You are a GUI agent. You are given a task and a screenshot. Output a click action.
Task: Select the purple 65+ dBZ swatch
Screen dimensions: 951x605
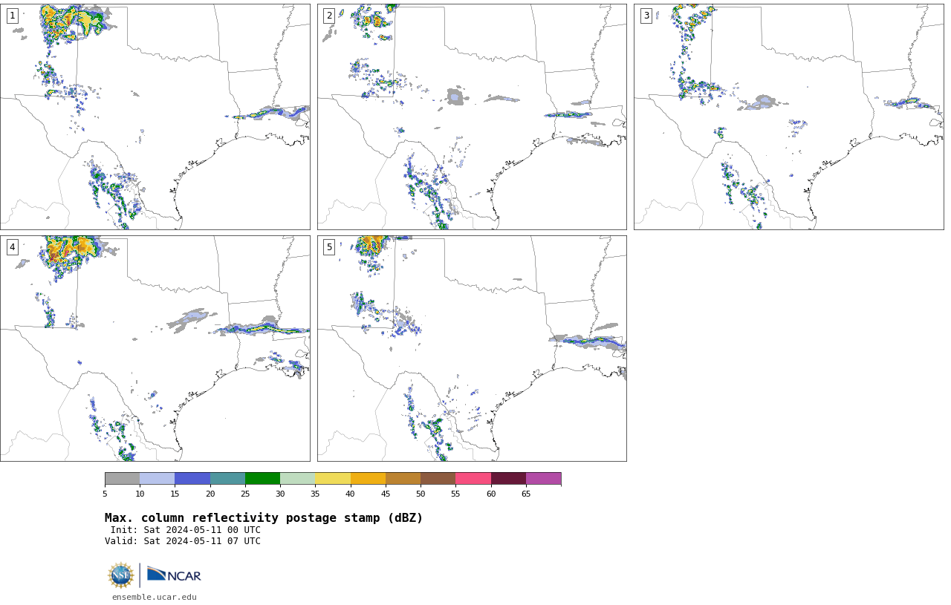tap(543, 478)
